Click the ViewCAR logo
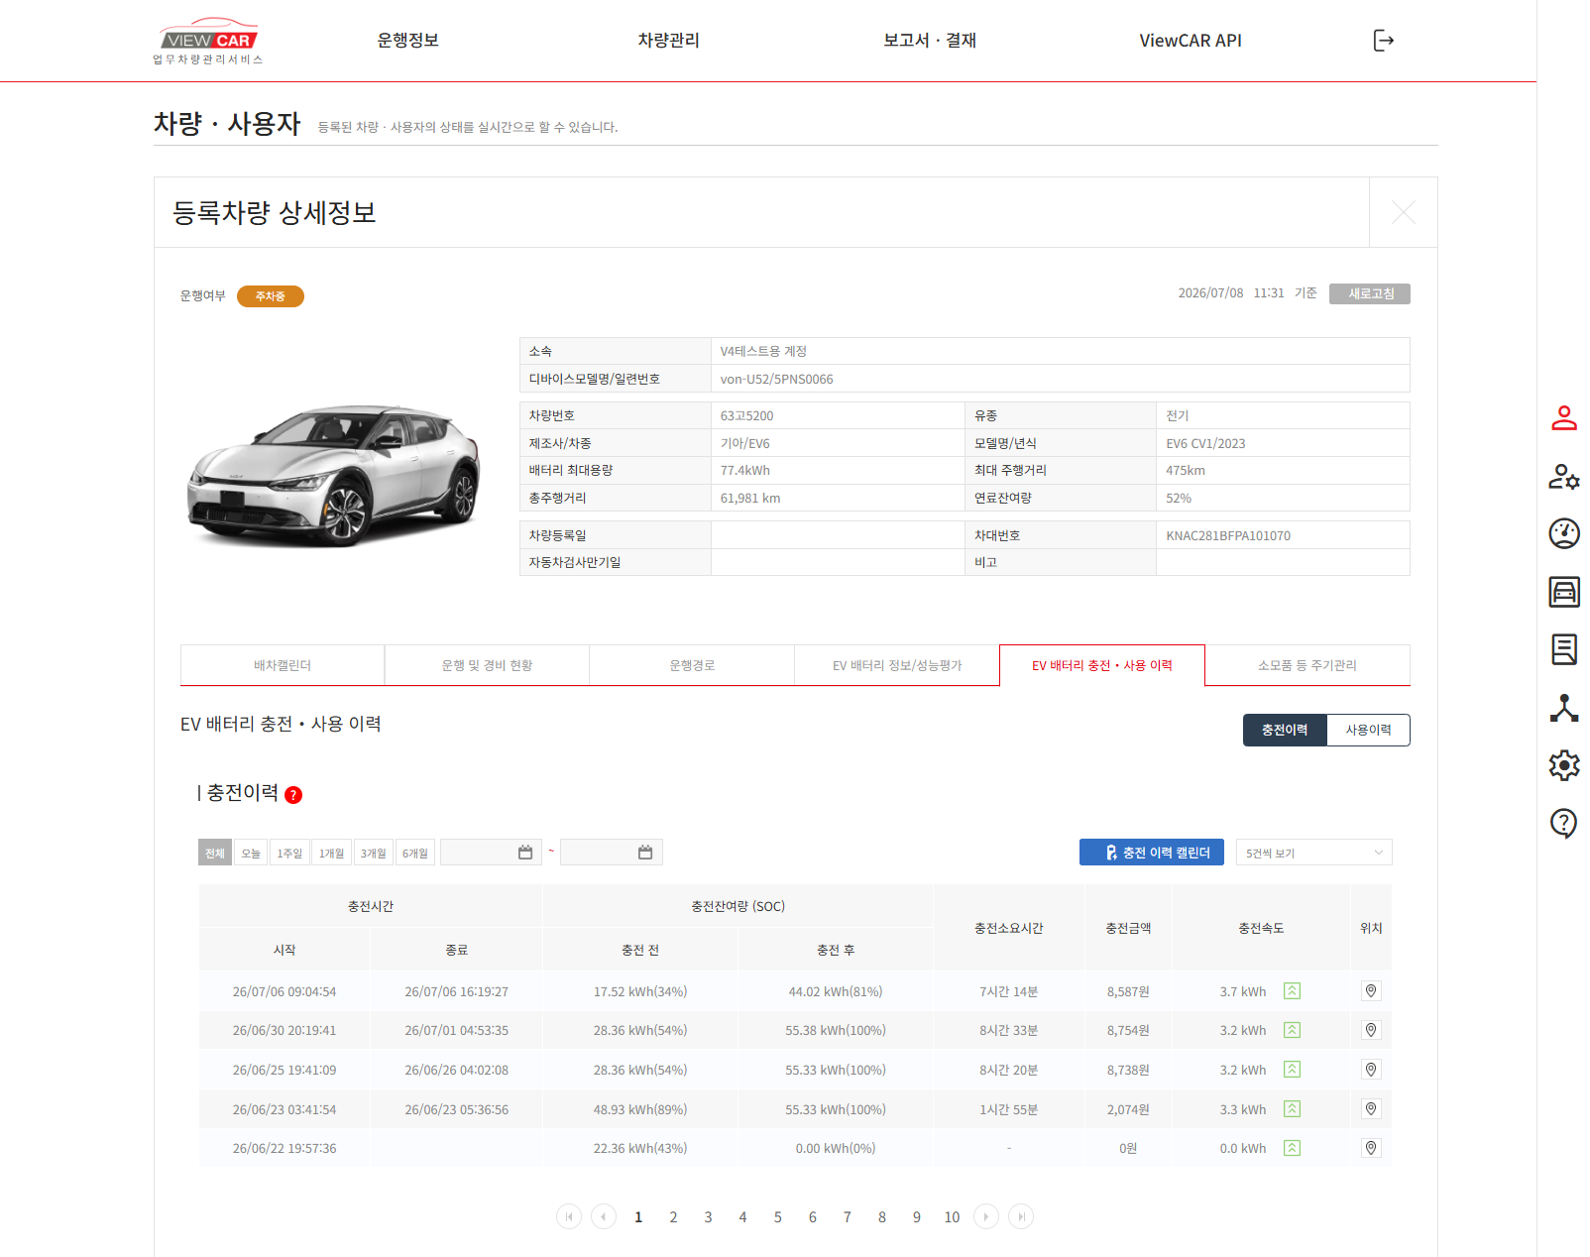The image size is (1590, 1257). tap(209, 42)
